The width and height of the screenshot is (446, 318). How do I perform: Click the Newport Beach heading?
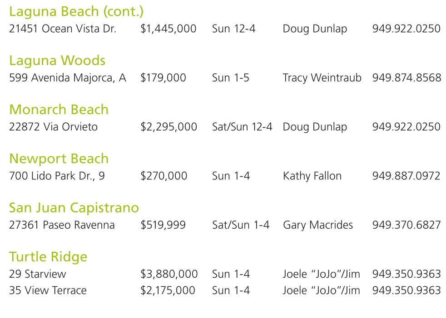tap(59, 159)
